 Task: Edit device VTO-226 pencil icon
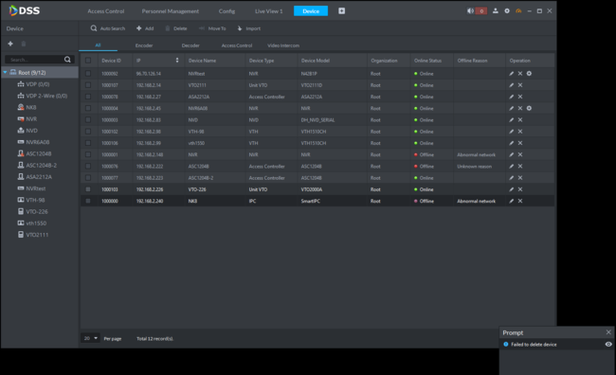click(x=512, y=189)
